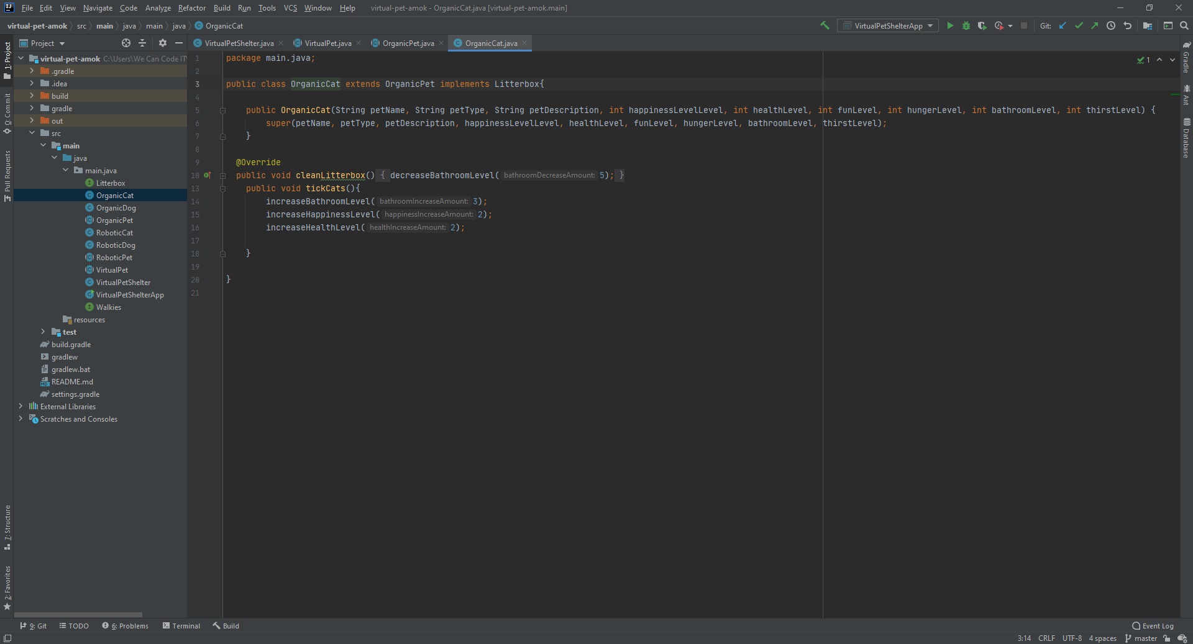Open the Analyze menu
The image size is (1193, 644).
point(158,8)
